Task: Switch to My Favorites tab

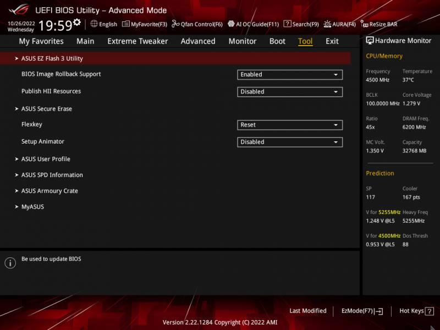Action: [x=41, y=41]
